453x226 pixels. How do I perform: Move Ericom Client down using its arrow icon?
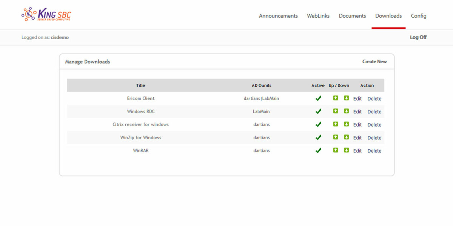tap(346, 98)
